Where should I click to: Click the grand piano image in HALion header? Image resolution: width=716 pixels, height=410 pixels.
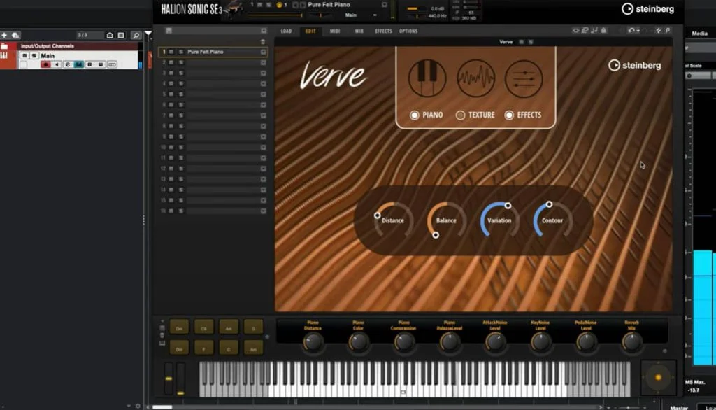(x=234, y=10)
